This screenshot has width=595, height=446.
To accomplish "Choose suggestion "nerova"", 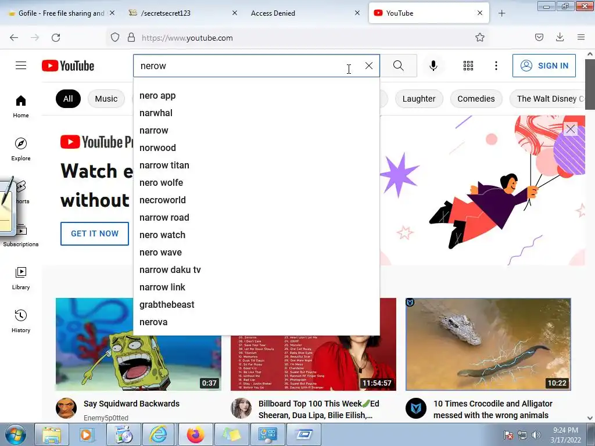I will click(256, 322).
